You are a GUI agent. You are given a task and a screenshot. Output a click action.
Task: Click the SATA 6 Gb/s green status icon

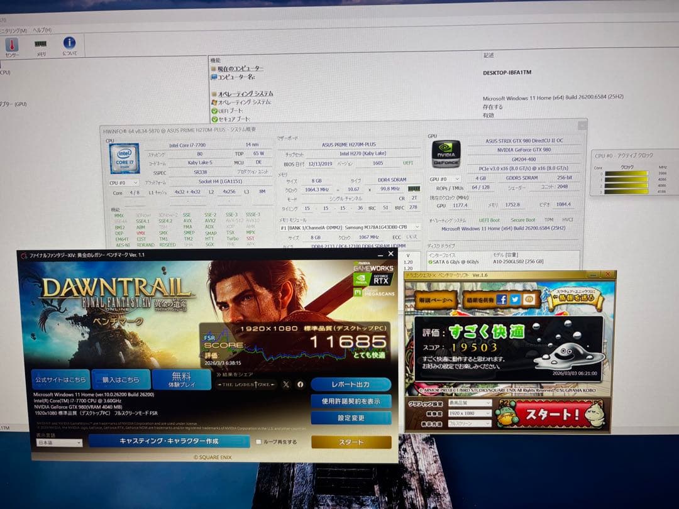(x=430, y=262)
